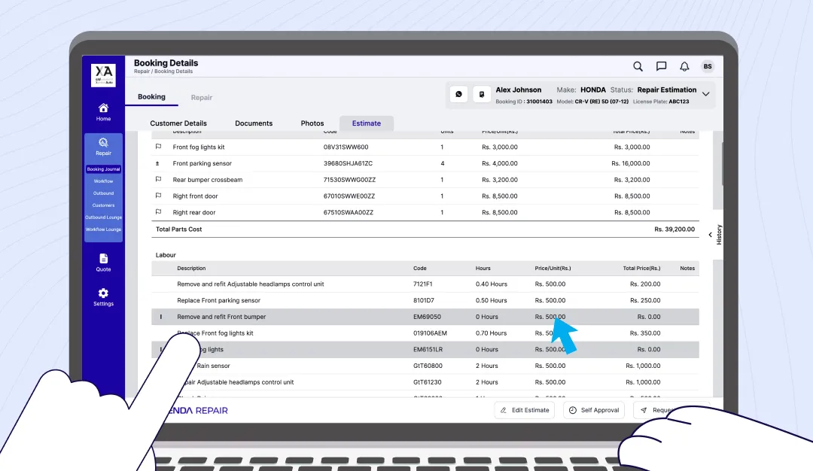This screenshot has width=813, height=471.
Task: Select part code 71530SWWG00ZZ
Action: [349, 180]
